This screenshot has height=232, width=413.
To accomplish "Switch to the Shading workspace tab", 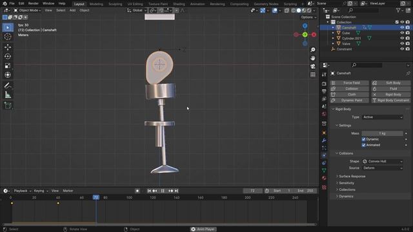I will (x=179, y=4).
